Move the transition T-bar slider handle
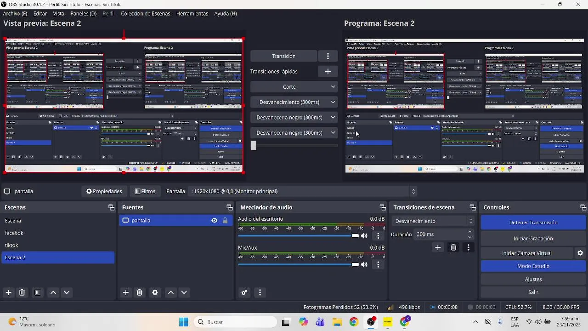This screenshot has height=331, width=588. pyautogui.click(x=253, y=146)
